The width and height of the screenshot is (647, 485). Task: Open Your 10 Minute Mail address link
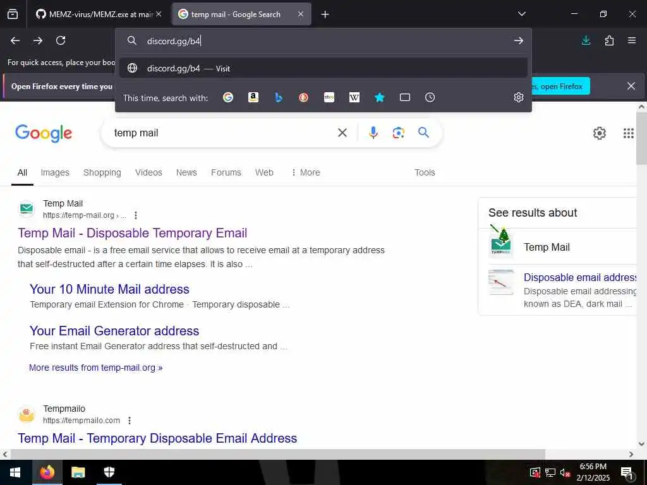pos(109,289)
